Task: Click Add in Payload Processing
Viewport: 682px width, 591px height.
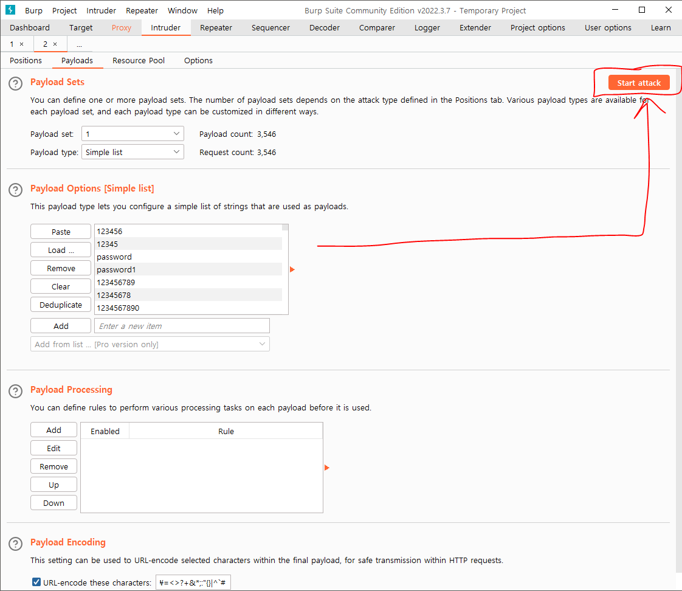Action: [x=54, y=430]
